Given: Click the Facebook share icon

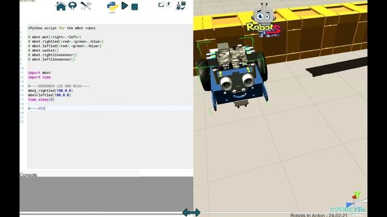Looking at the screenshot, I should click(x=169, y=4).
